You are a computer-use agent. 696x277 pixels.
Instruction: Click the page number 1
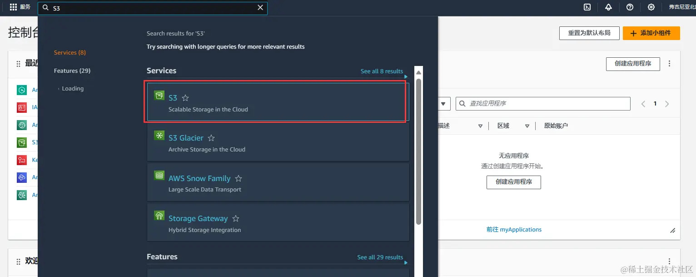point(655,104)
